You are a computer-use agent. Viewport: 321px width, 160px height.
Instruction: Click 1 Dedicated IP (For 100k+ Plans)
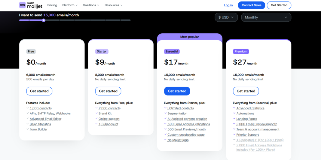coord(260,140)
